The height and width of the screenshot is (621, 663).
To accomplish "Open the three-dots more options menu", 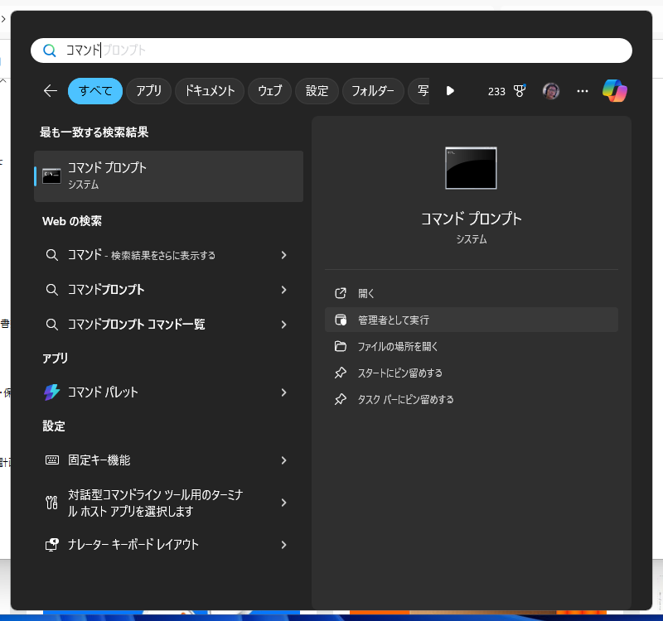I will tap(583, 91).
